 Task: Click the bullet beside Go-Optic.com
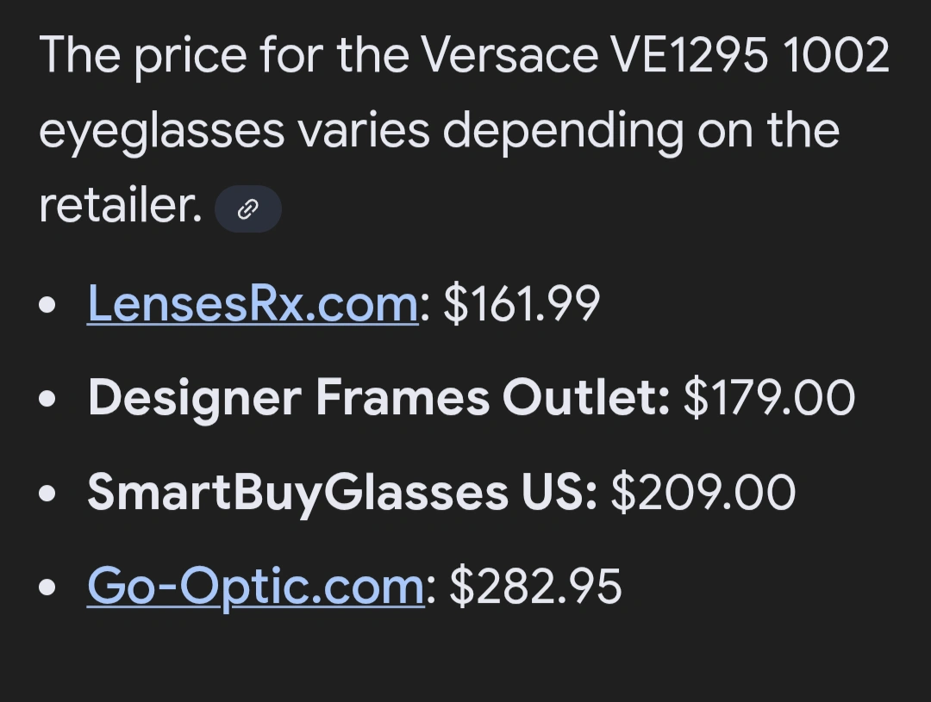[x=52, y=588]
